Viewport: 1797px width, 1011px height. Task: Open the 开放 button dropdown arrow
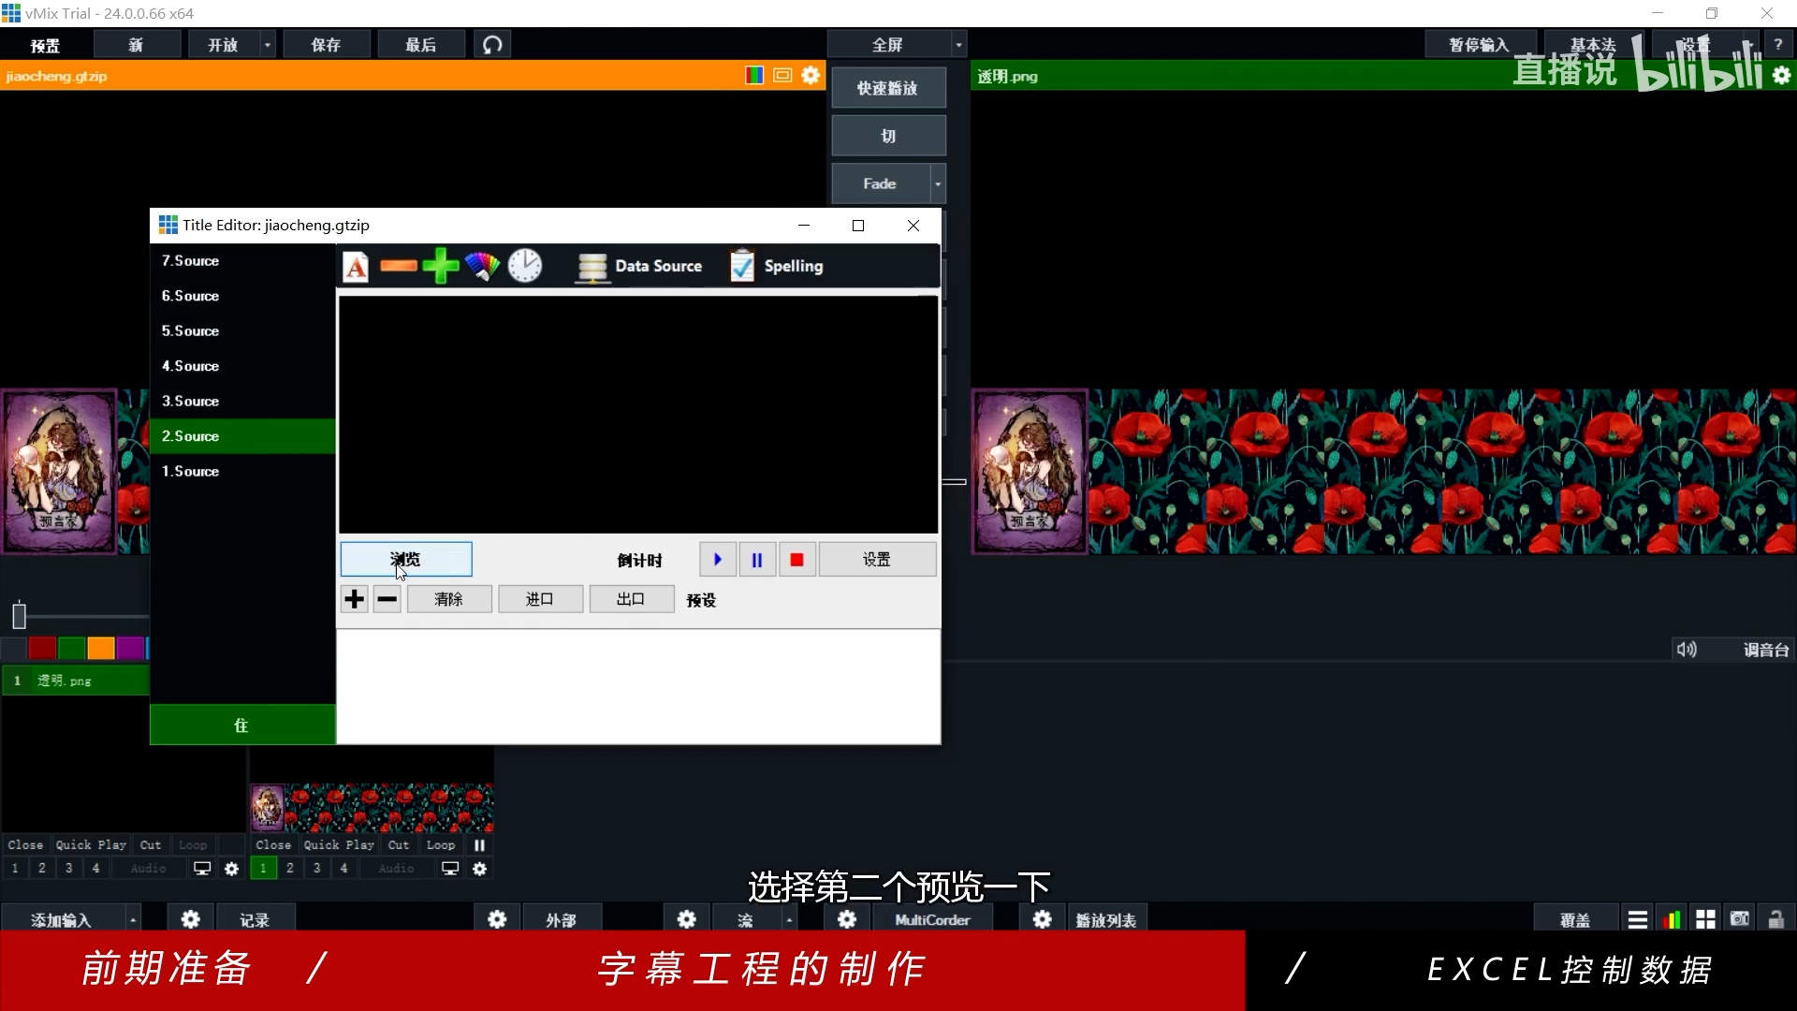click(267, 44)
